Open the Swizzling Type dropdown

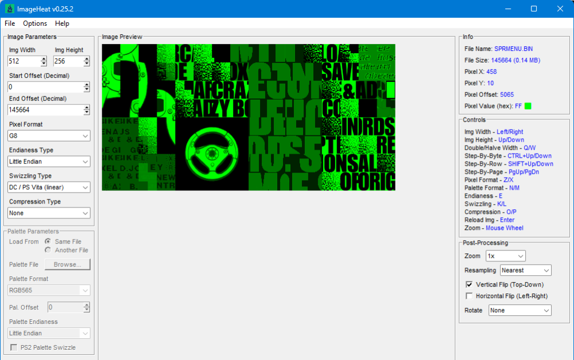click(x=49, y=187)
